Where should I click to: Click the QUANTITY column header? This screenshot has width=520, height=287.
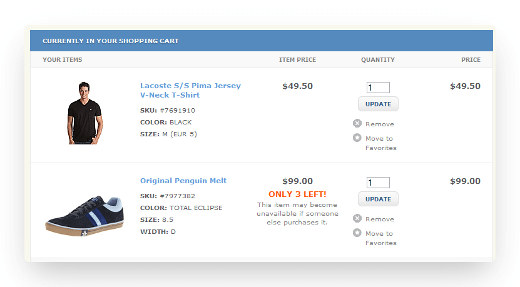[378, 60]
